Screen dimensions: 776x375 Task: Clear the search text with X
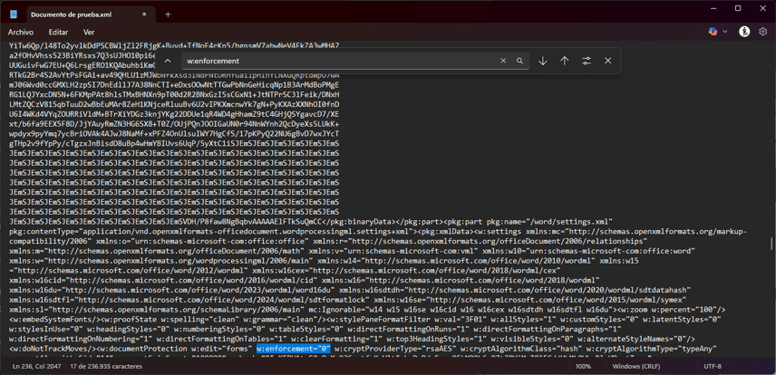[503, 61]
